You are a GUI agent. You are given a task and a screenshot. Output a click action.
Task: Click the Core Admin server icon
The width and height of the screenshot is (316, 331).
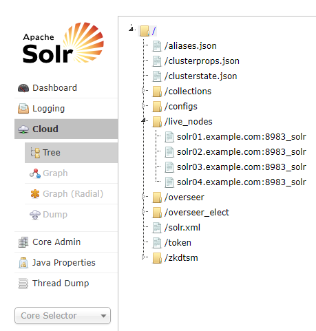click(23, 242)
